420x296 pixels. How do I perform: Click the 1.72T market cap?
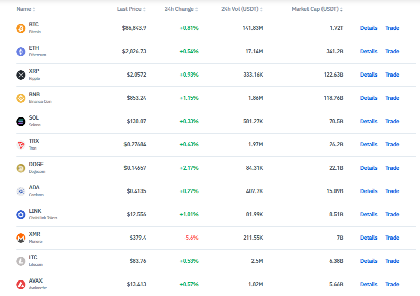click(x=337, y=28)
